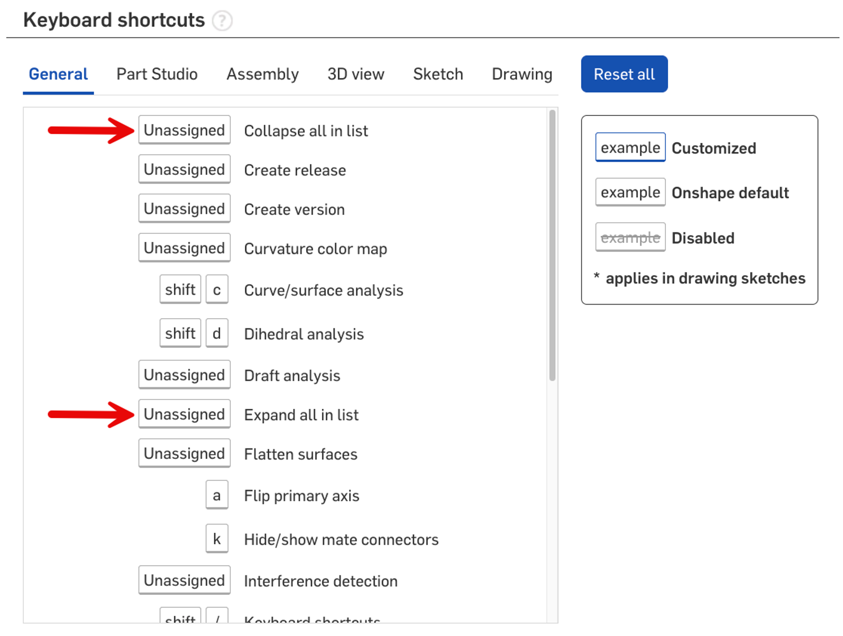Set a shortcut for Create version
This screenshot has width=843, height=636.
click(x=184, y=209)
